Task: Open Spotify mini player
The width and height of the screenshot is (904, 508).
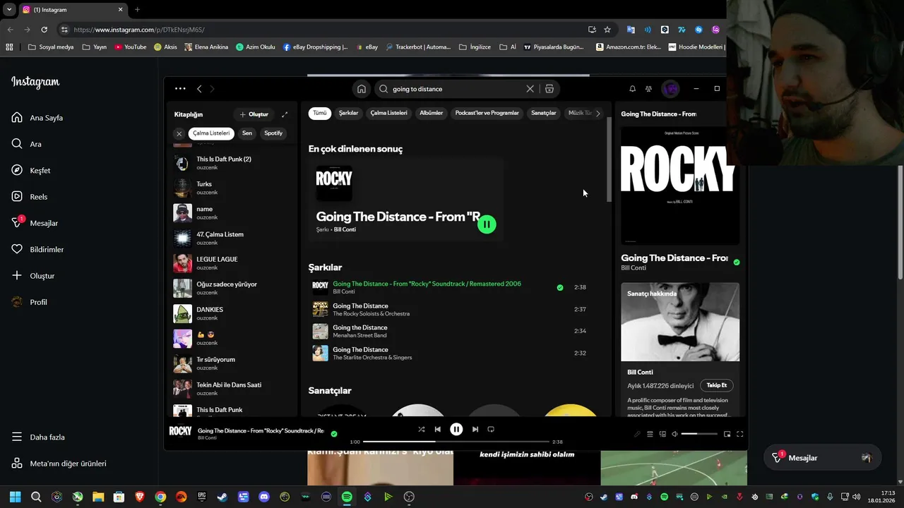Action: pos(727,434)
